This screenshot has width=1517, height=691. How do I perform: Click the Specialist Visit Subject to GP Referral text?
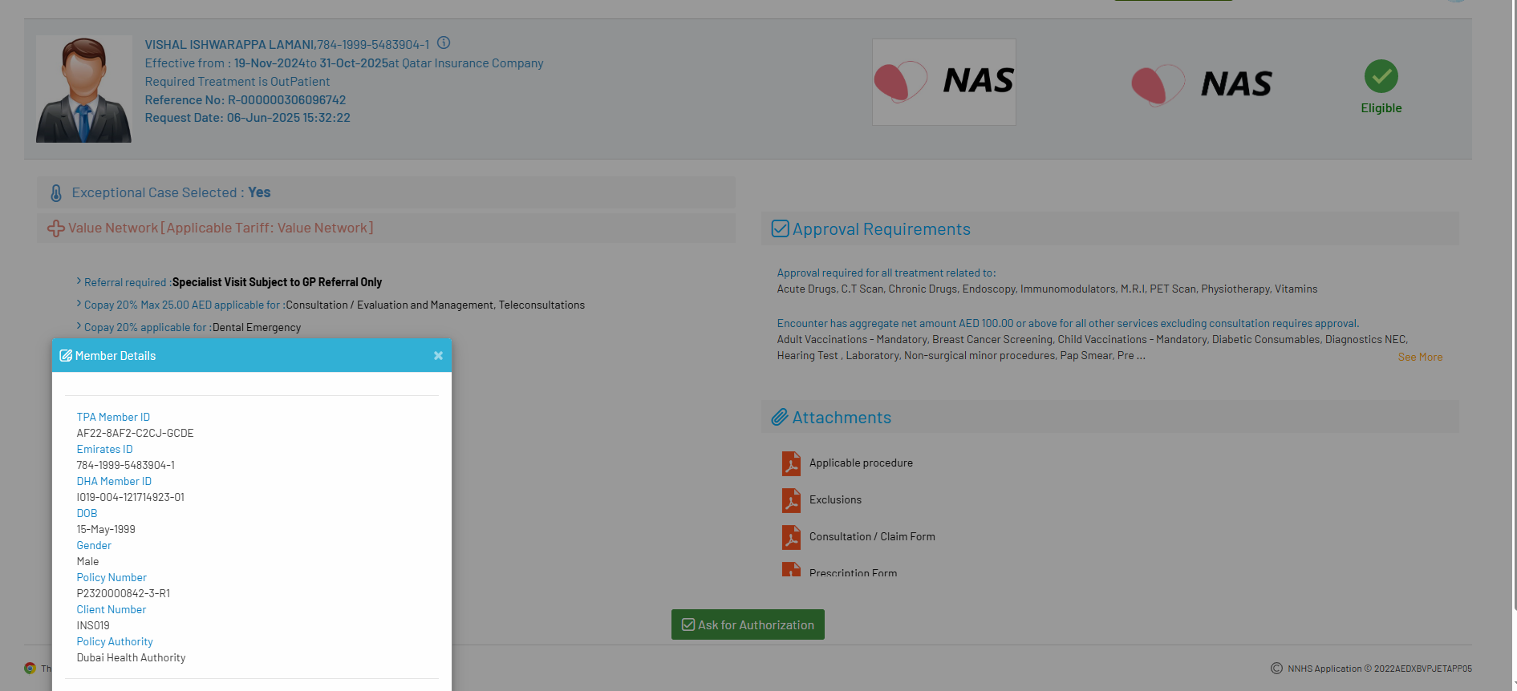277,282
